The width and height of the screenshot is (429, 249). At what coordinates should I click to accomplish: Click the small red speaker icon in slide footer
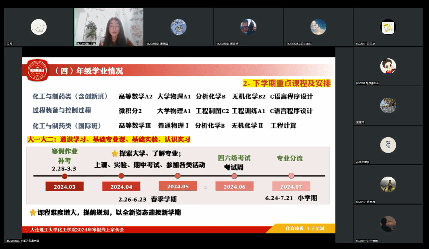pyautogui.click(x=26, y=229)
